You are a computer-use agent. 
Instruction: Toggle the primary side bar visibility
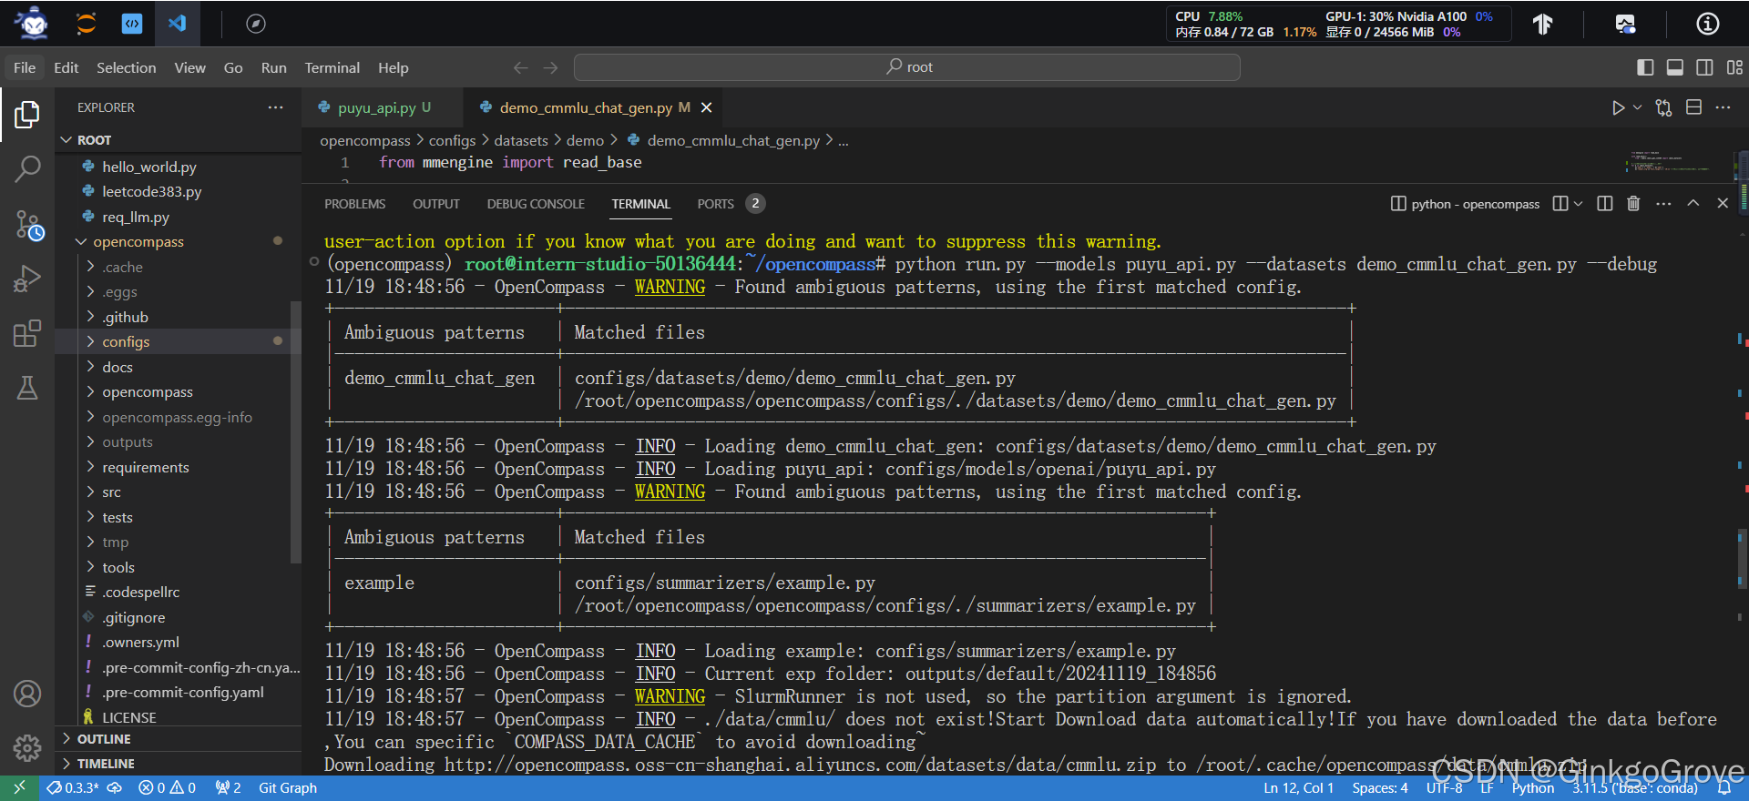(1645, 67)
